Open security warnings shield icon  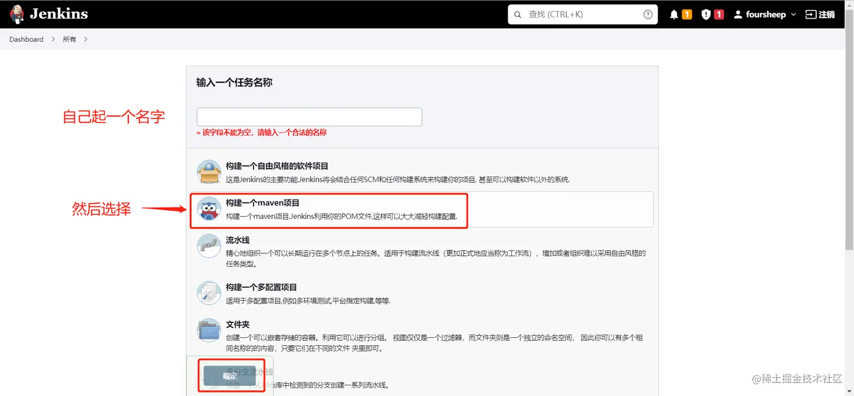click(705, 15)
